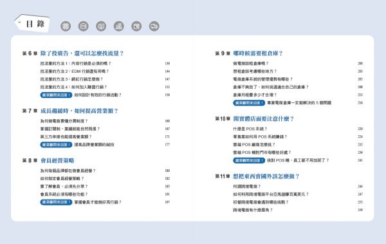Screen dimensions: 386x244
Task: Open the 第8章 會員經營策略 heading
Action: (x=48, y=161)
